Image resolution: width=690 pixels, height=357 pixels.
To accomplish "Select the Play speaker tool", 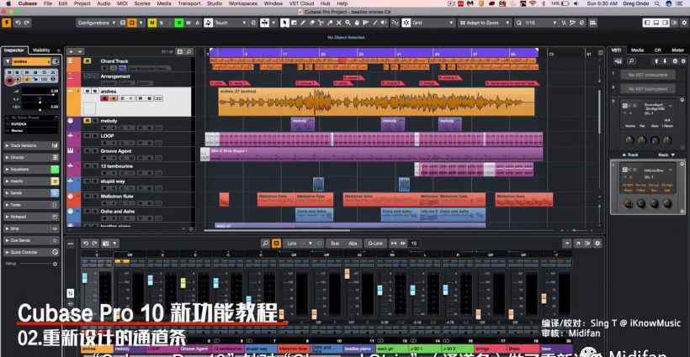I will pyautogui.click(x=384, y=23).
